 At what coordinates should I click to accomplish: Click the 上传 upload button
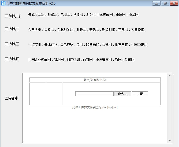pyautogui.click(x=140, y=94)
